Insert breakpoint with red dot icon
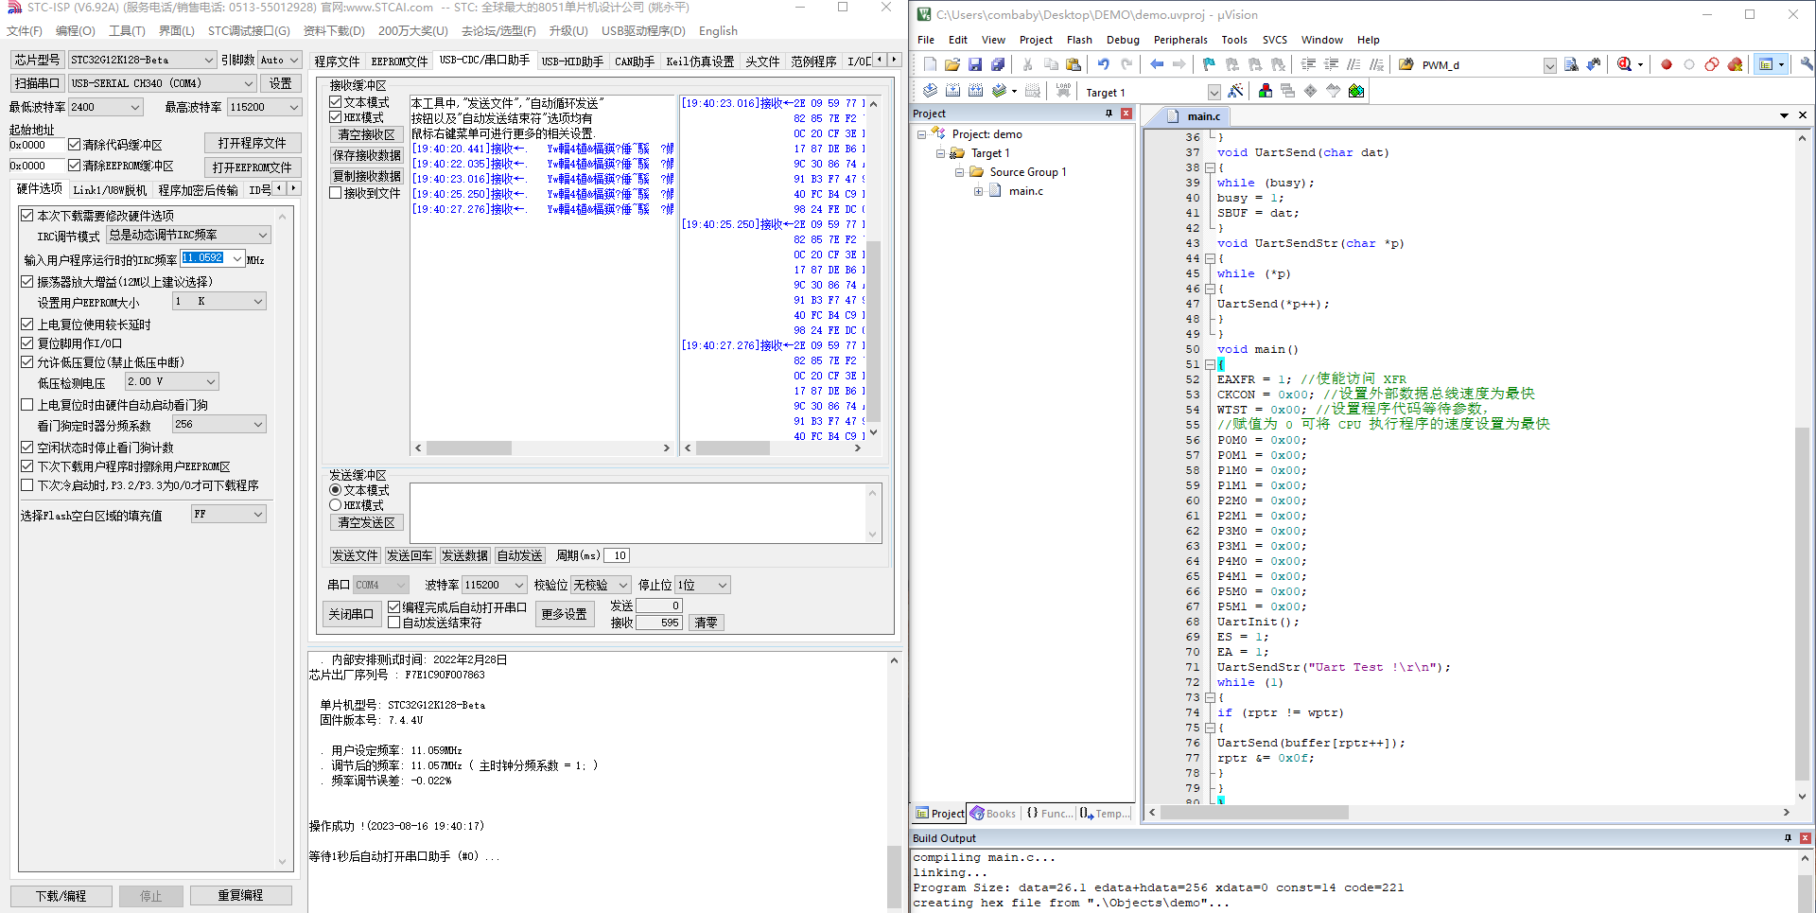Screen dimensions: 1816x913 pos(1667,64)
